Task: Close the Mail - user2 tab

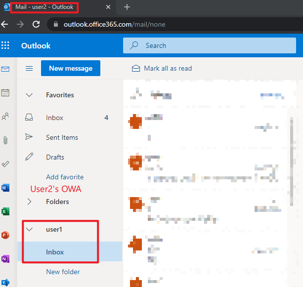Action: pyautogui.click(x=108, y=7)
